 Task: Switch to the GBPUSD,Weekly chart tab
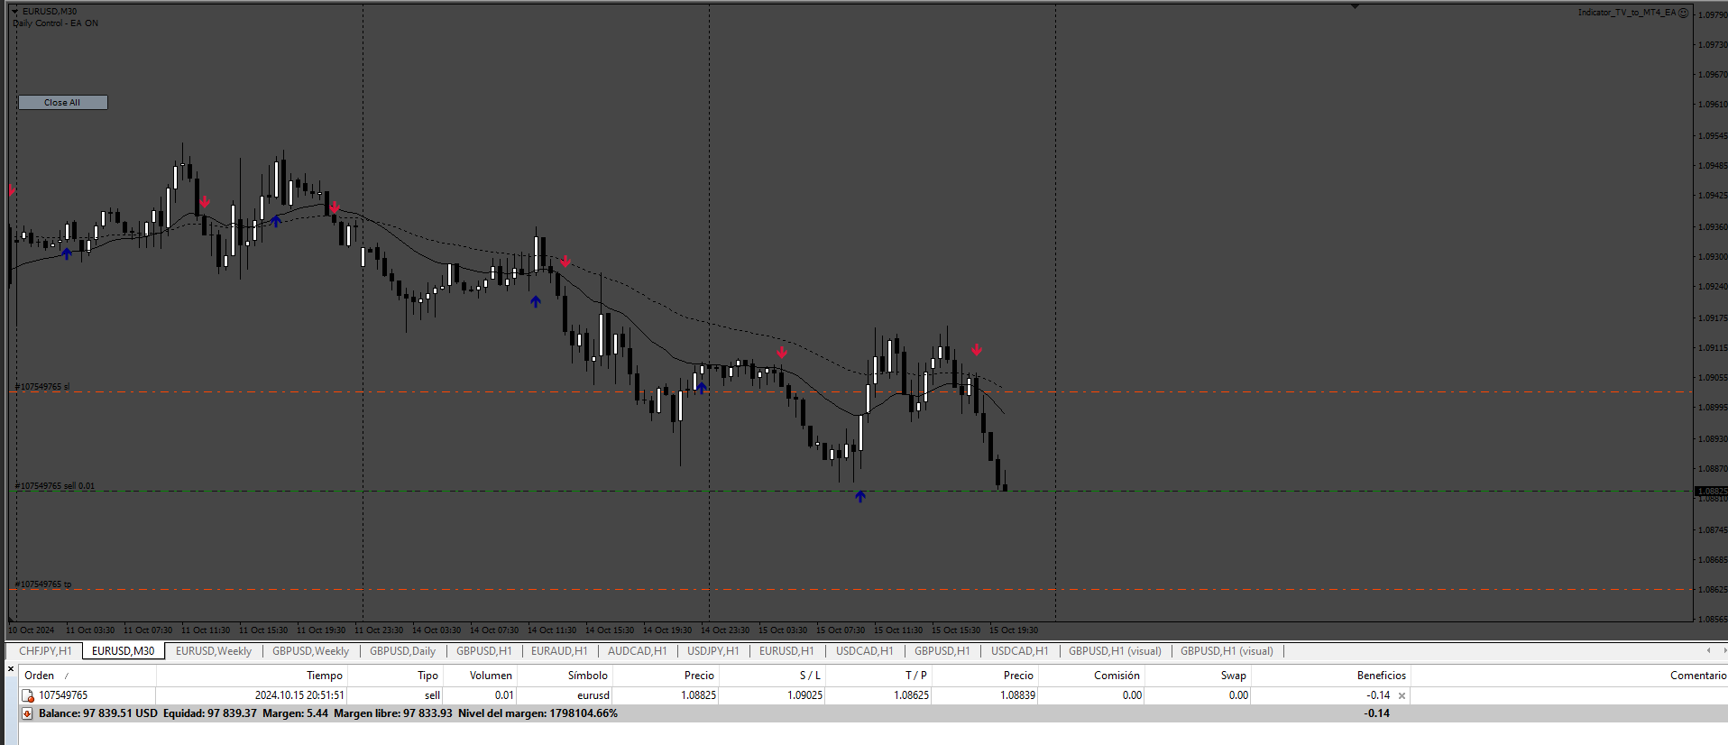click(310, 651)
